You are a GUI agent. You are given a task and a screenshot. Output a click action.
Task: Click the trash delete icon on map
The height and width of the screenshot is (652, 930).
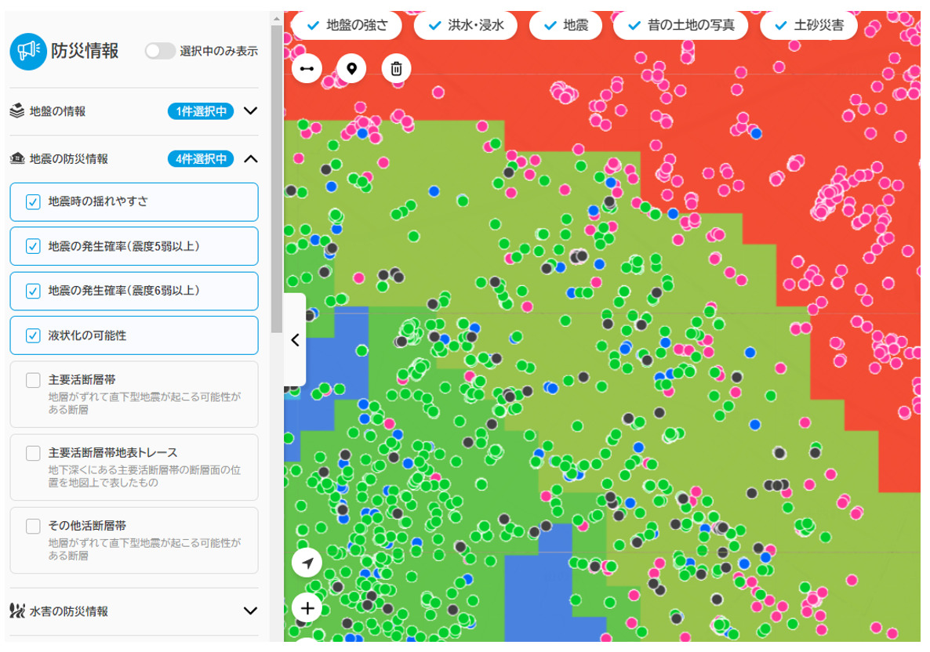click(x=397, y=69)
